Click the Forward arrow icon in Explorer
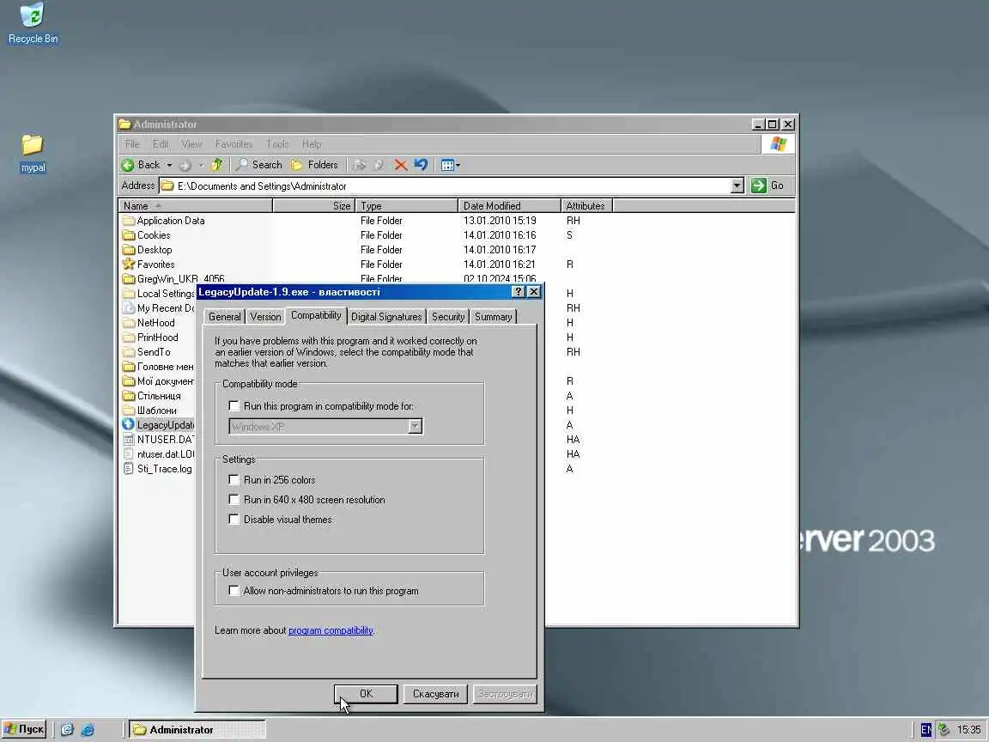The height and width of the screenshot is (742, 989). click(185, 165)
